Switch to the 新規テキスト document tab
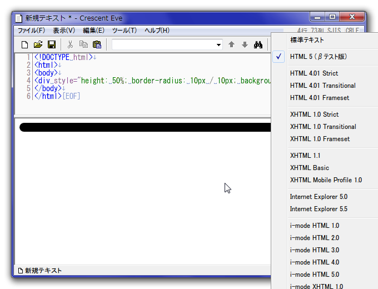The image size is (378, 289). click(x=40, y=271)
